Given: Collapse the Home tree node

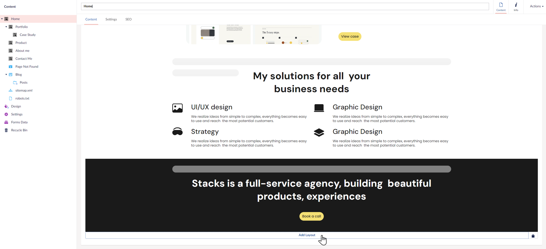Looking at the screenshot, I should pyautogui.click(x=2, y=19).
